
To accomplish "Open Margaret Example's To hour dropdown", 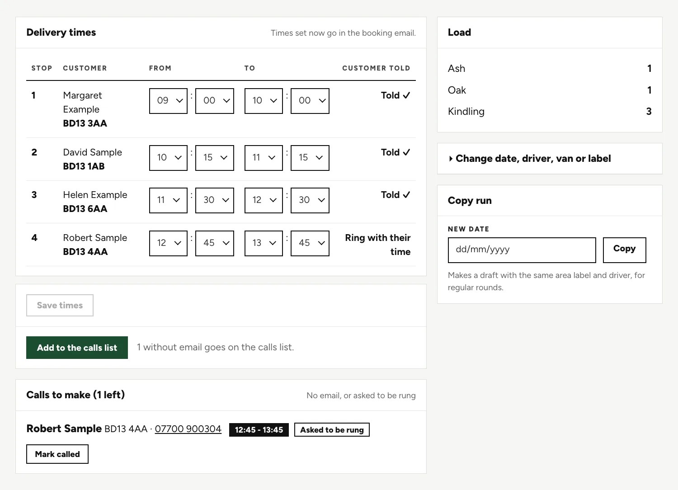I will [x=264, y=101].
